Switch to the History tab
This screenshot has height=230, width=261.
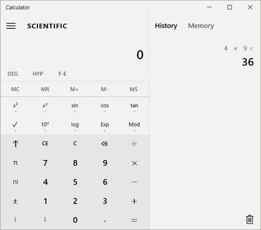click(166, 26)
